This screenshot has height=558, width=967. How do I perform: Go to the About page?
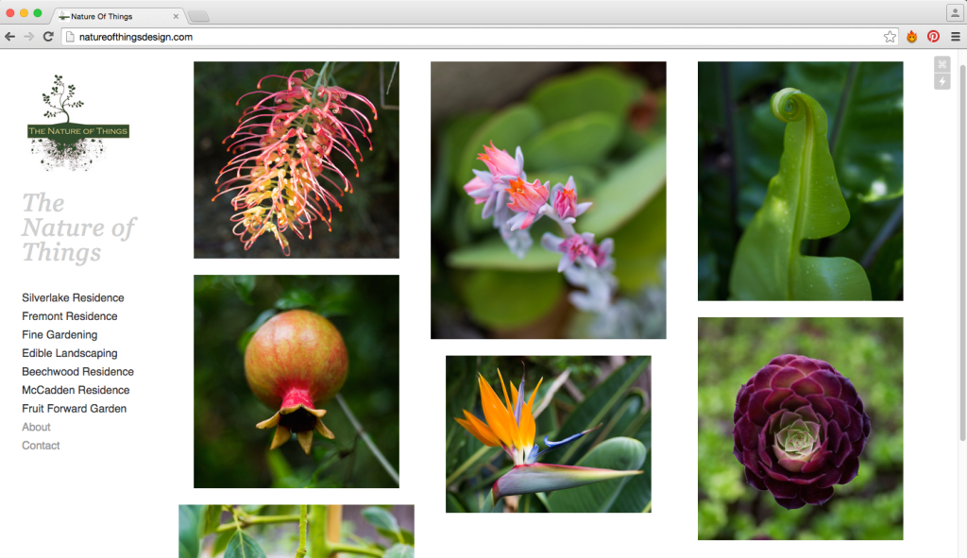tap(36, 427)
